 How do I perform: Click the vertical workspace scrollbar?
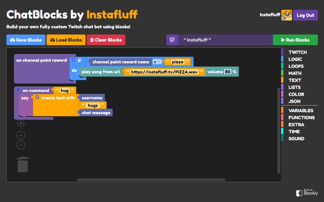279,130
